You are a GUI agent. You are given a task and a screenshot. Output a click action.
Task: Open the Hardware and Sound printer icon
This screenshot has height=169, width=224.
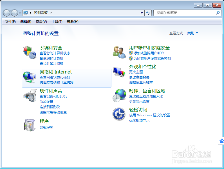click(x=30, y=95)
